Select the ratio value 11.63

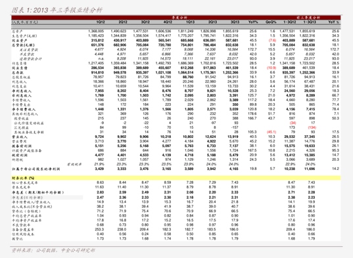(99, 187)
